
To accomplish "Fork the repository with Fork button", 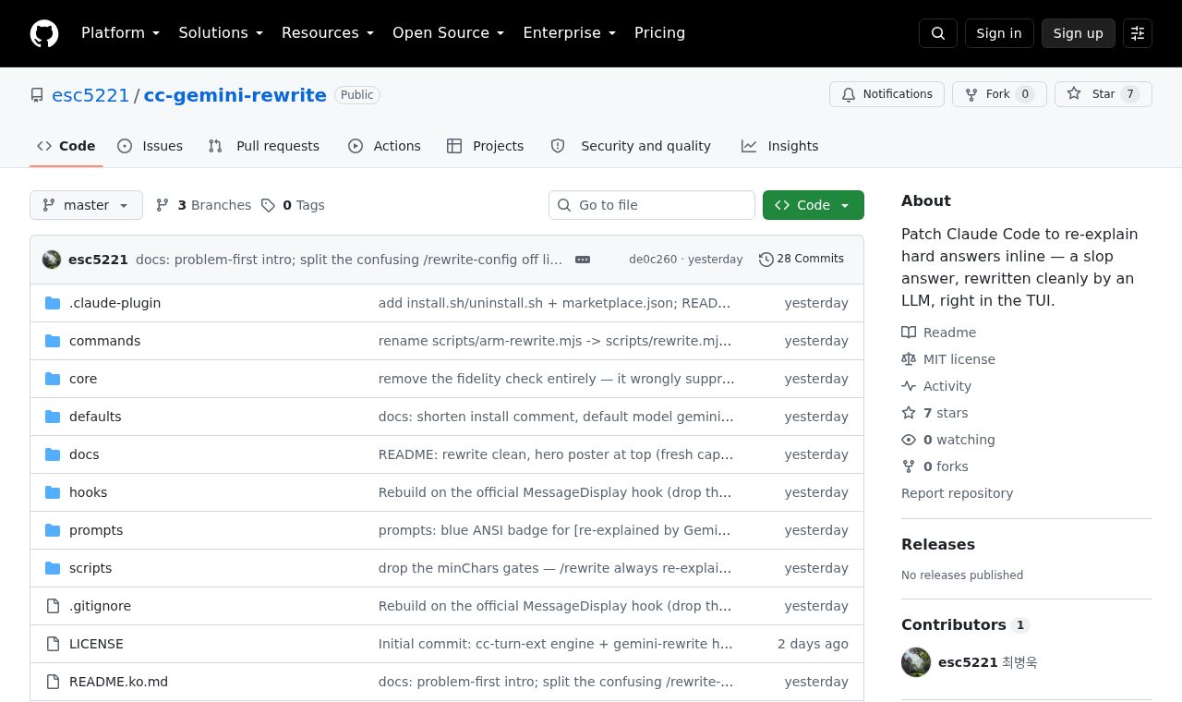I will click(x=999, y=94).
